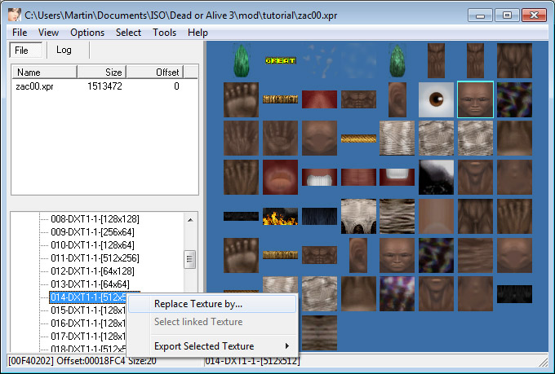This screenshot has height=374, width=555.
Task: Select the second-row abdominal muscles texture thumbnail
Action: point(358,99)
